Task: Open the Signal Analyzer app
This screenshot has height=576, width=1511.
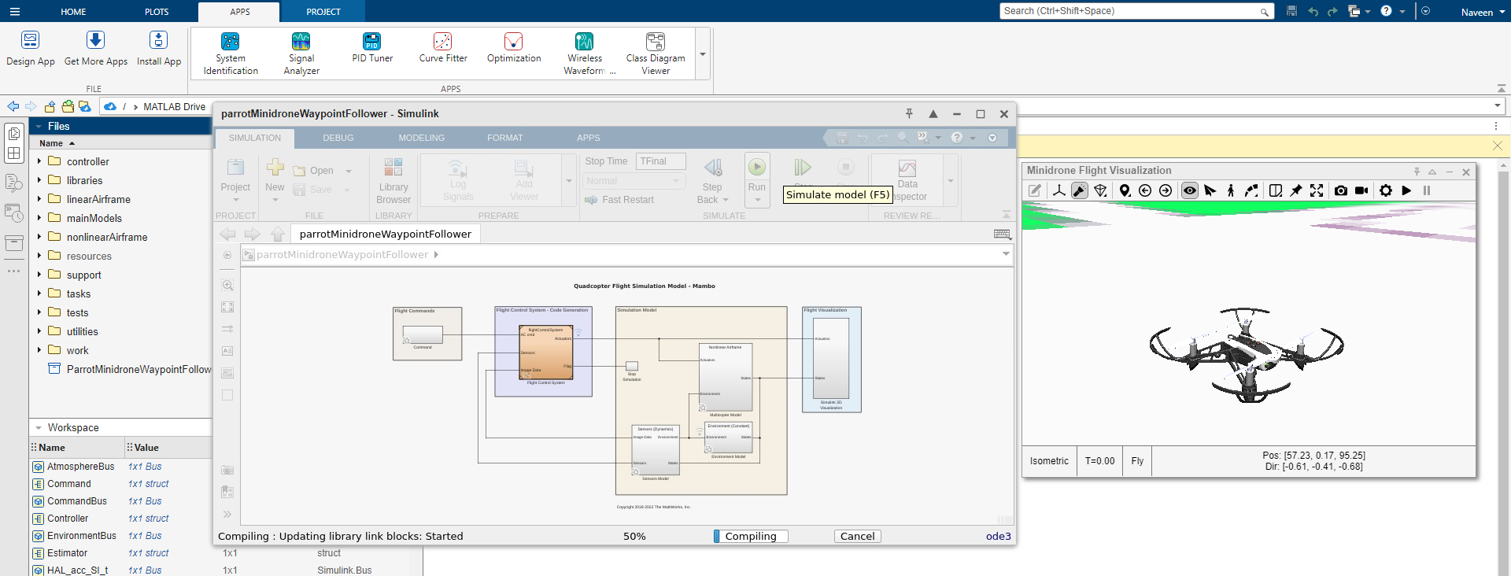Action: (301, 53)
